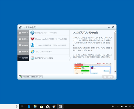Click the Cortana search box
Viewport: 134px width, 109px height.
pyautogui.click(x=10, y=106)
